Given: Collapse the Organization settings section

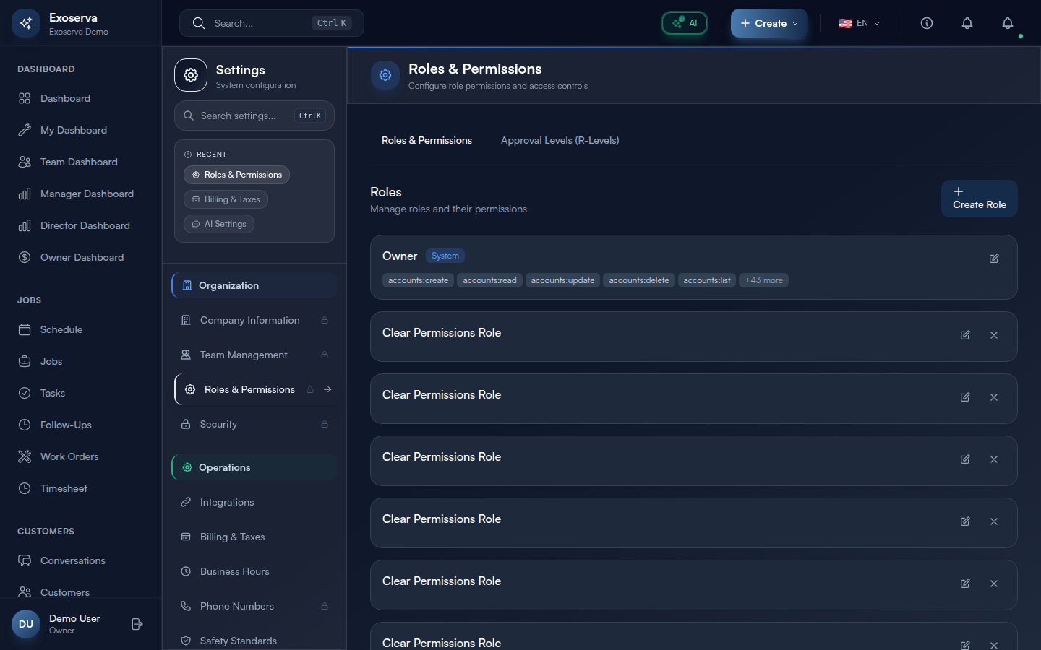Looking at the screenshot, I should (x=254, y=285).
